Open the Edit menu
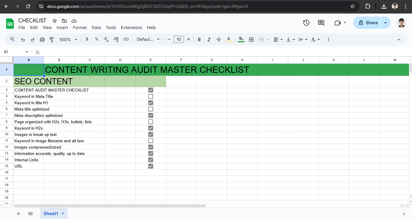Viewport: 412px width, 219px height. click(34, 27)
